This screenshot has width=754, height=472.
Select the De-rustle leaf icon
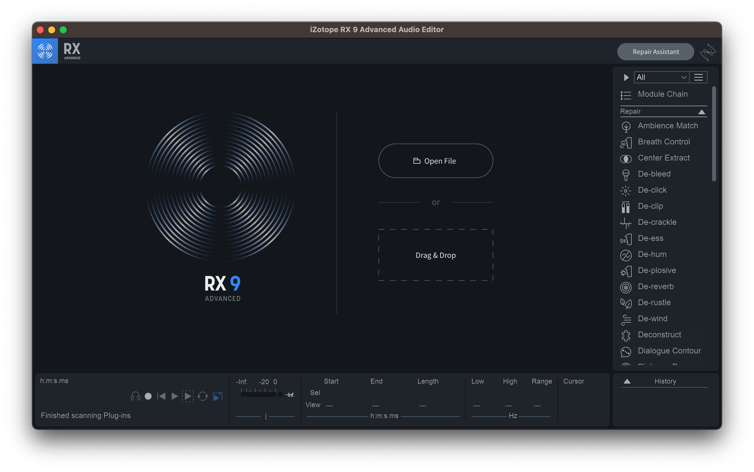(626, 303)
